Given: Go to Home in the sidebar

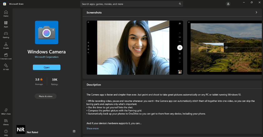Looking at the screenshot, I should click(6, 13).
